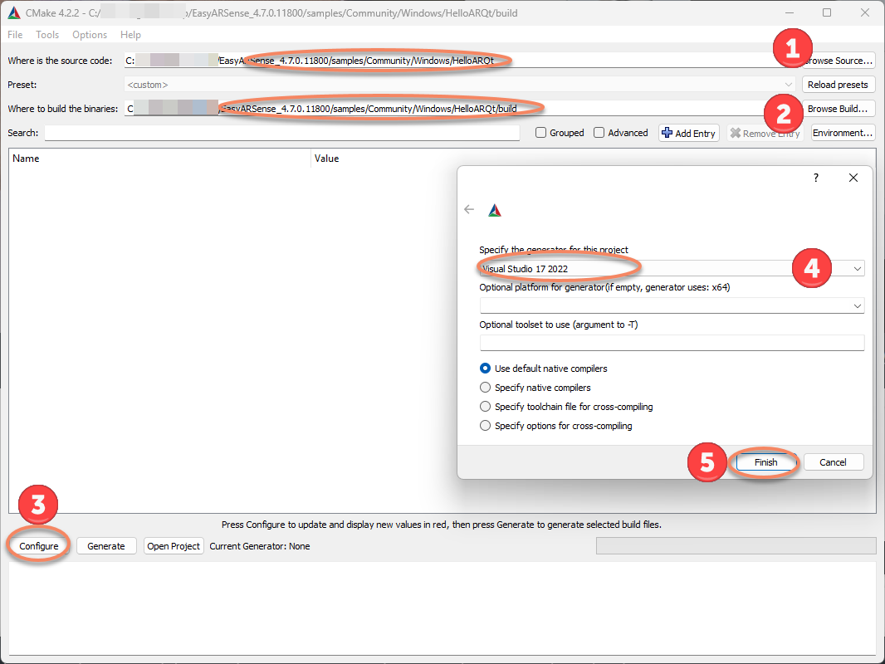Enable the Grouped checkbox
Screen dimensions: 885x664
pyautogui.click(x=541, y=133)
